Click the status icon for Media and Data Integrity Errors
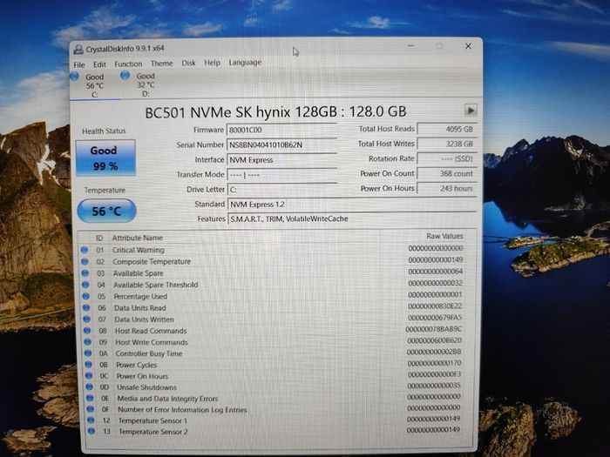The image size is (610, 457). point(90,398)
